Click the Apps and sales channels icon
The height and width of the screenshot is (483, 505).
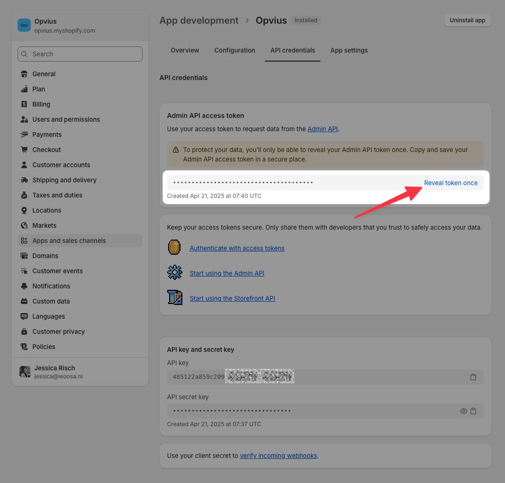click(x=24, y=241)
